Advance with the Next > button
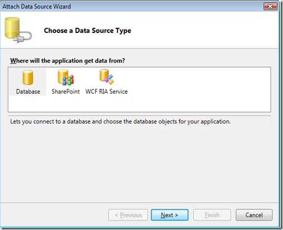 tap(169, 215)
